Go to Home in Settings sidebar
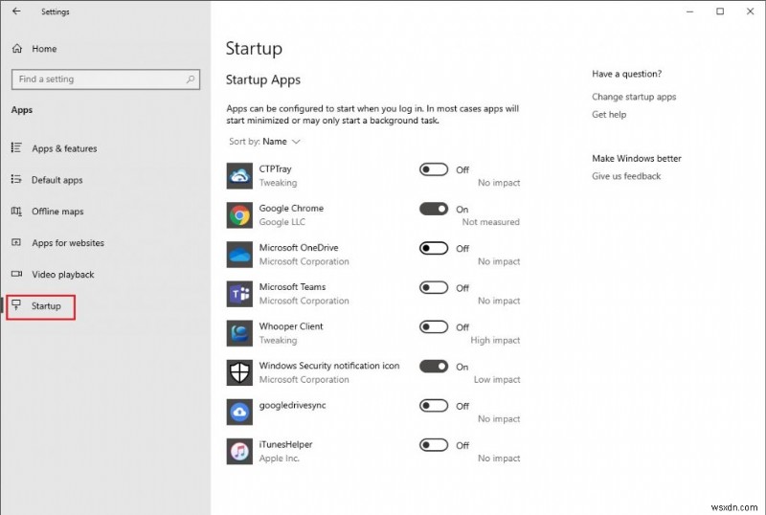Viewport: 766px width, 515px height. [44, 49]
